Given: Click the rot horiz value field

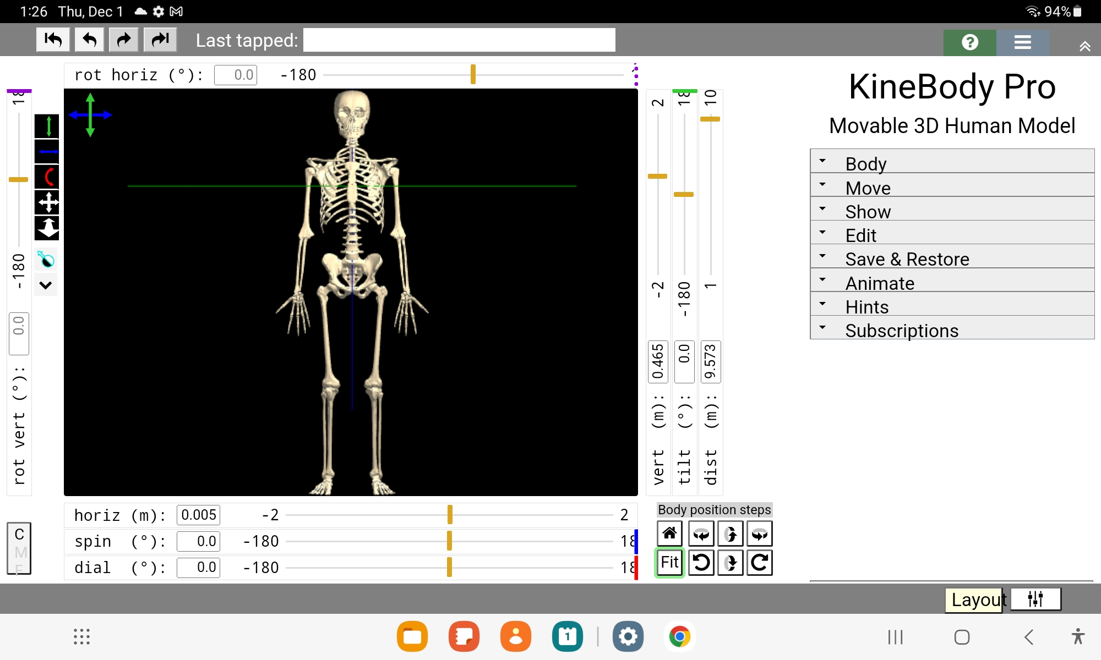Looking at the screenshot, I should (x=236, y=75).
